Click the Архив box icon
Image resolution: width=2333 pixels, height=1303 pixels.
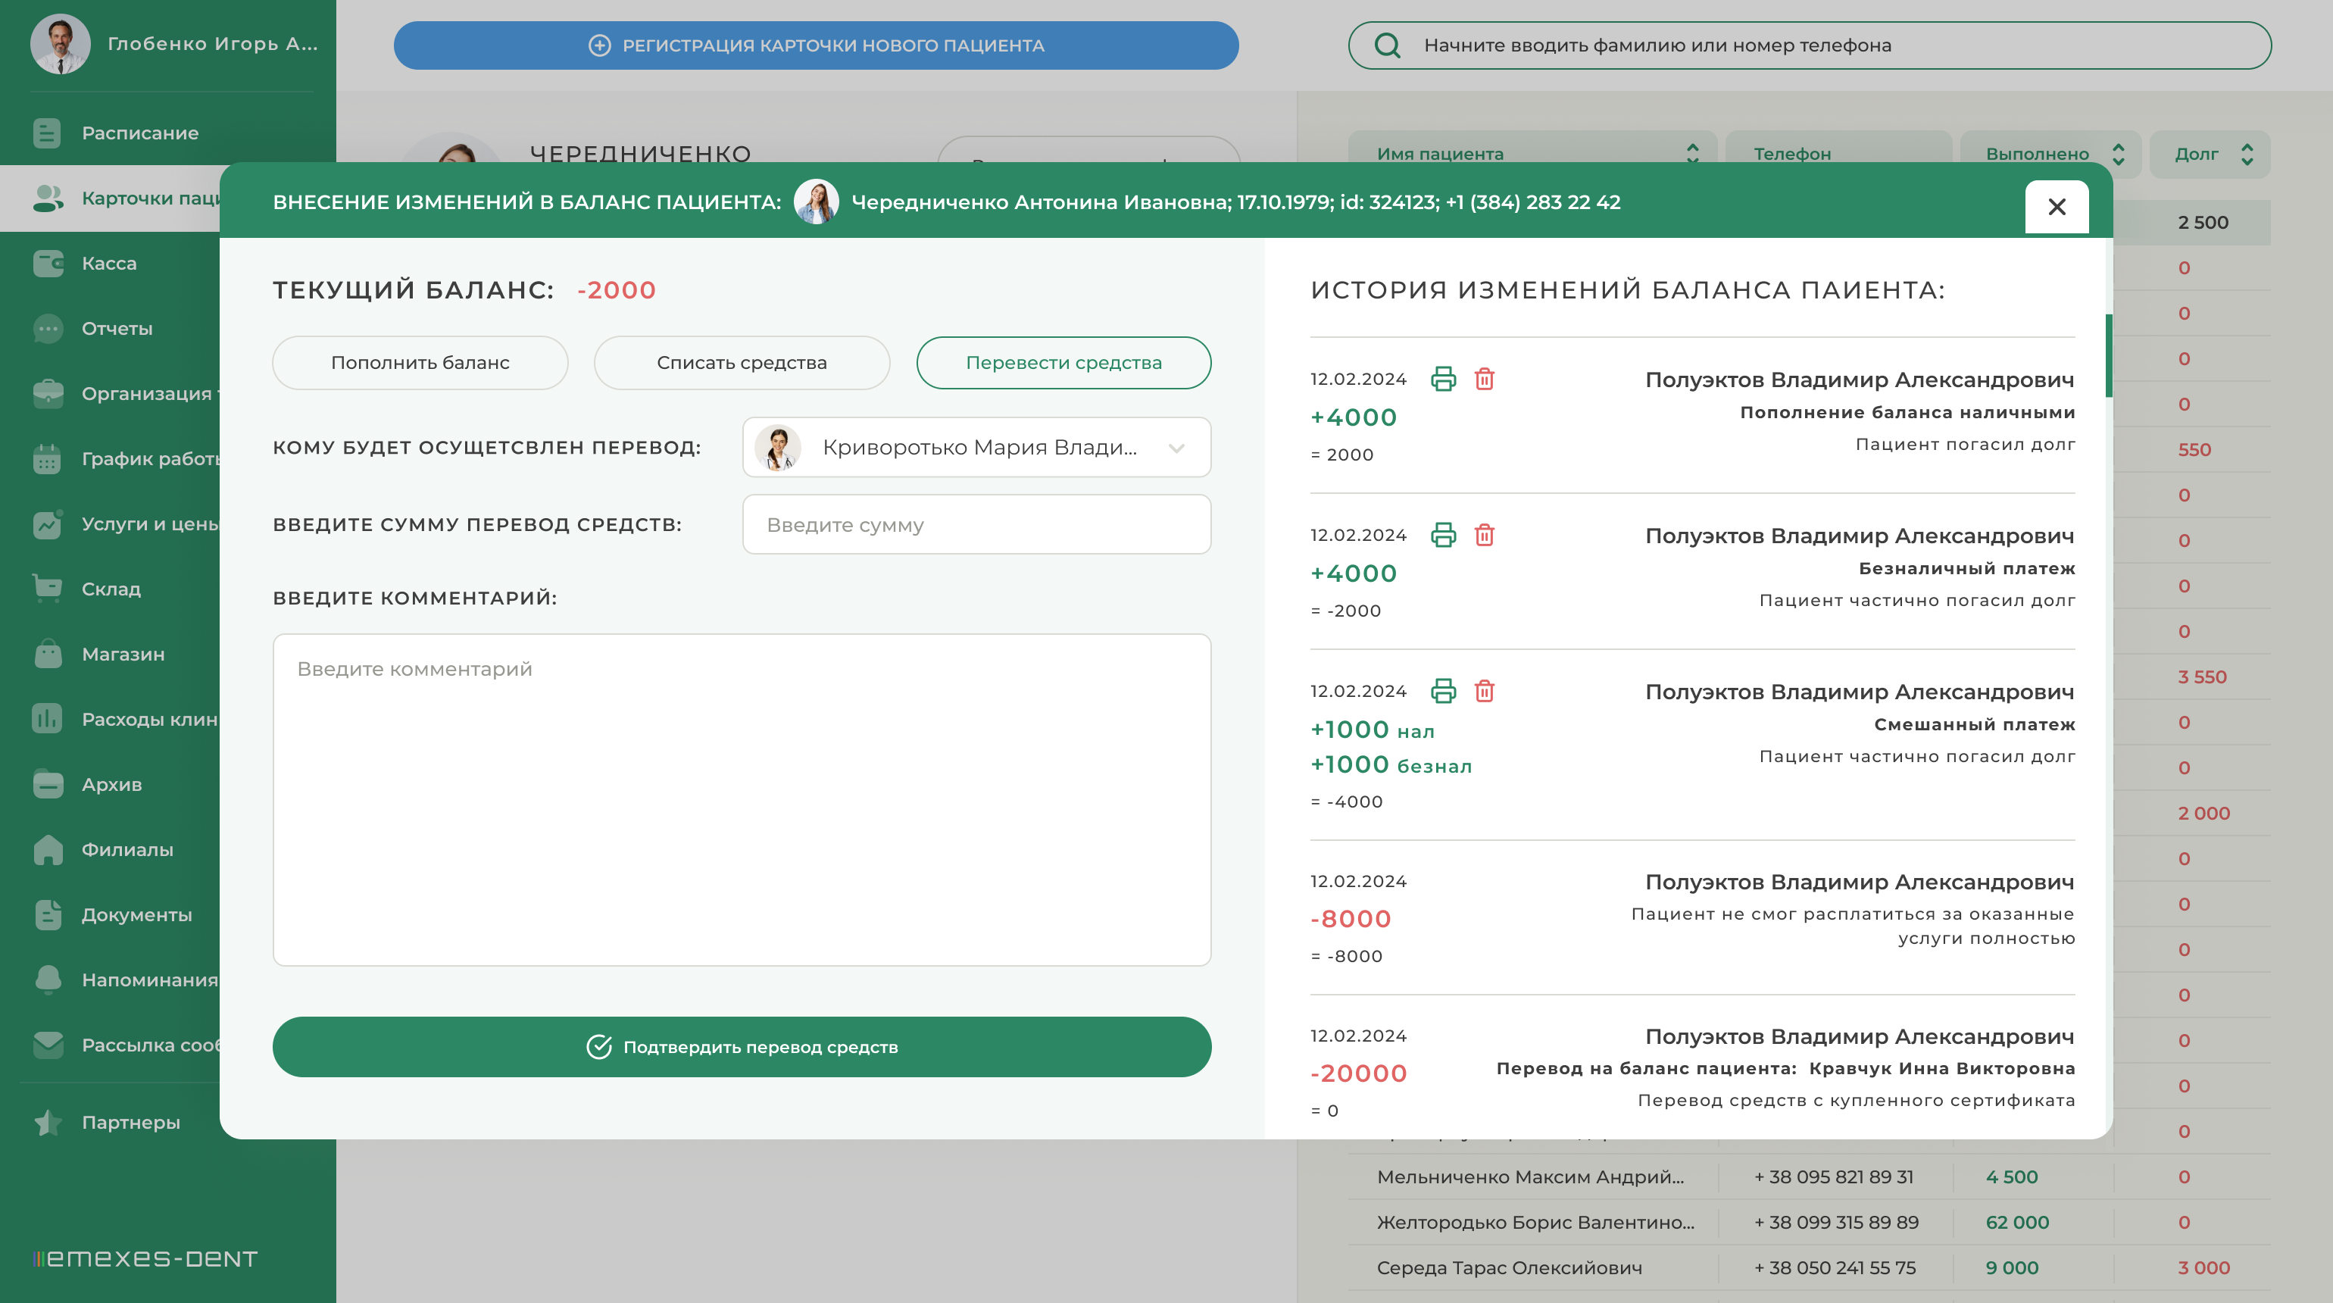[47, 784]
